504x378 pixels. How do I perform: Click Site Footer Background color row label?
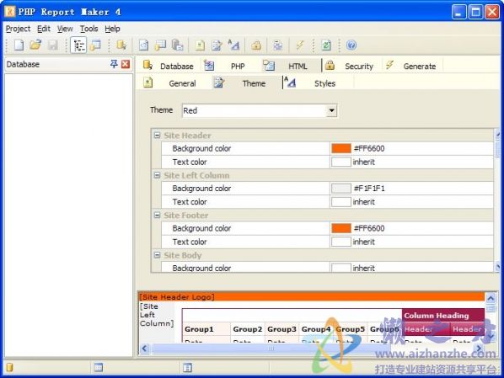point(201,228)
